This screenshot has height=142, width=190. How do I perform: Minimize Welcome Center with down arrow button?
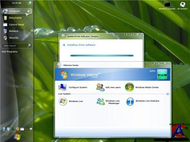click(x=154, y=63)
